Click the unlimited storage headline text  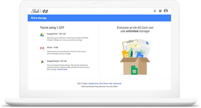coord(135,29)
